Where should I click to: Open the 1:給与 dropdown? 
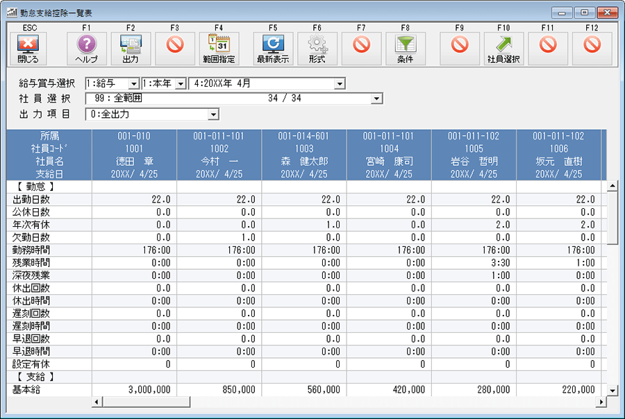tap(134, 84)
